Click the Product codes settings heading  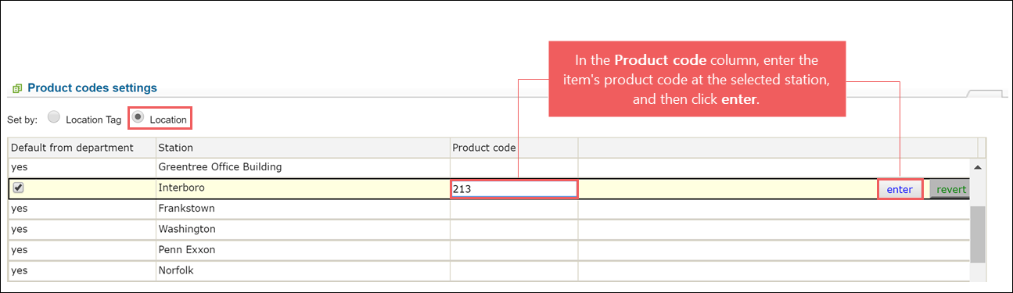[92, 88]
